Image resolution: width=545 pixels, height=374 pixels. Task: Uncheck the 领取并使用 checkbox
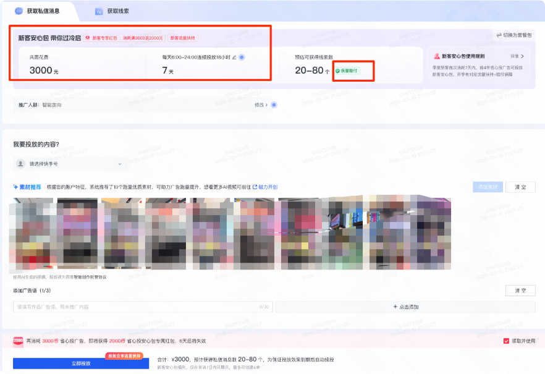(x=506, y=341)
